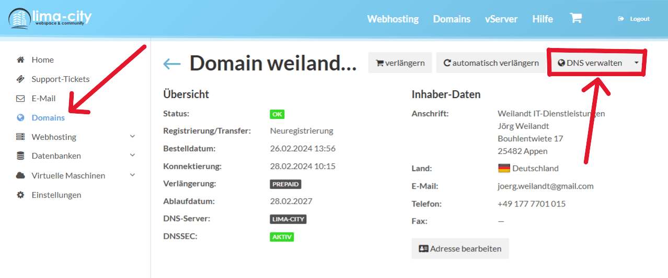Click the LIMA-CITY DNS-Server badge
Image resolution: width=668 pixels, height=278 pixels.
coord(288,219)
